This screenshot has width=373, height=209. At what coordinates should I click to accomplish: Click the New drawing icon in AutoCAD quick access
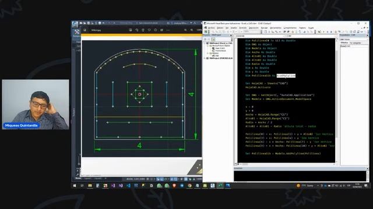coord(81,23)
